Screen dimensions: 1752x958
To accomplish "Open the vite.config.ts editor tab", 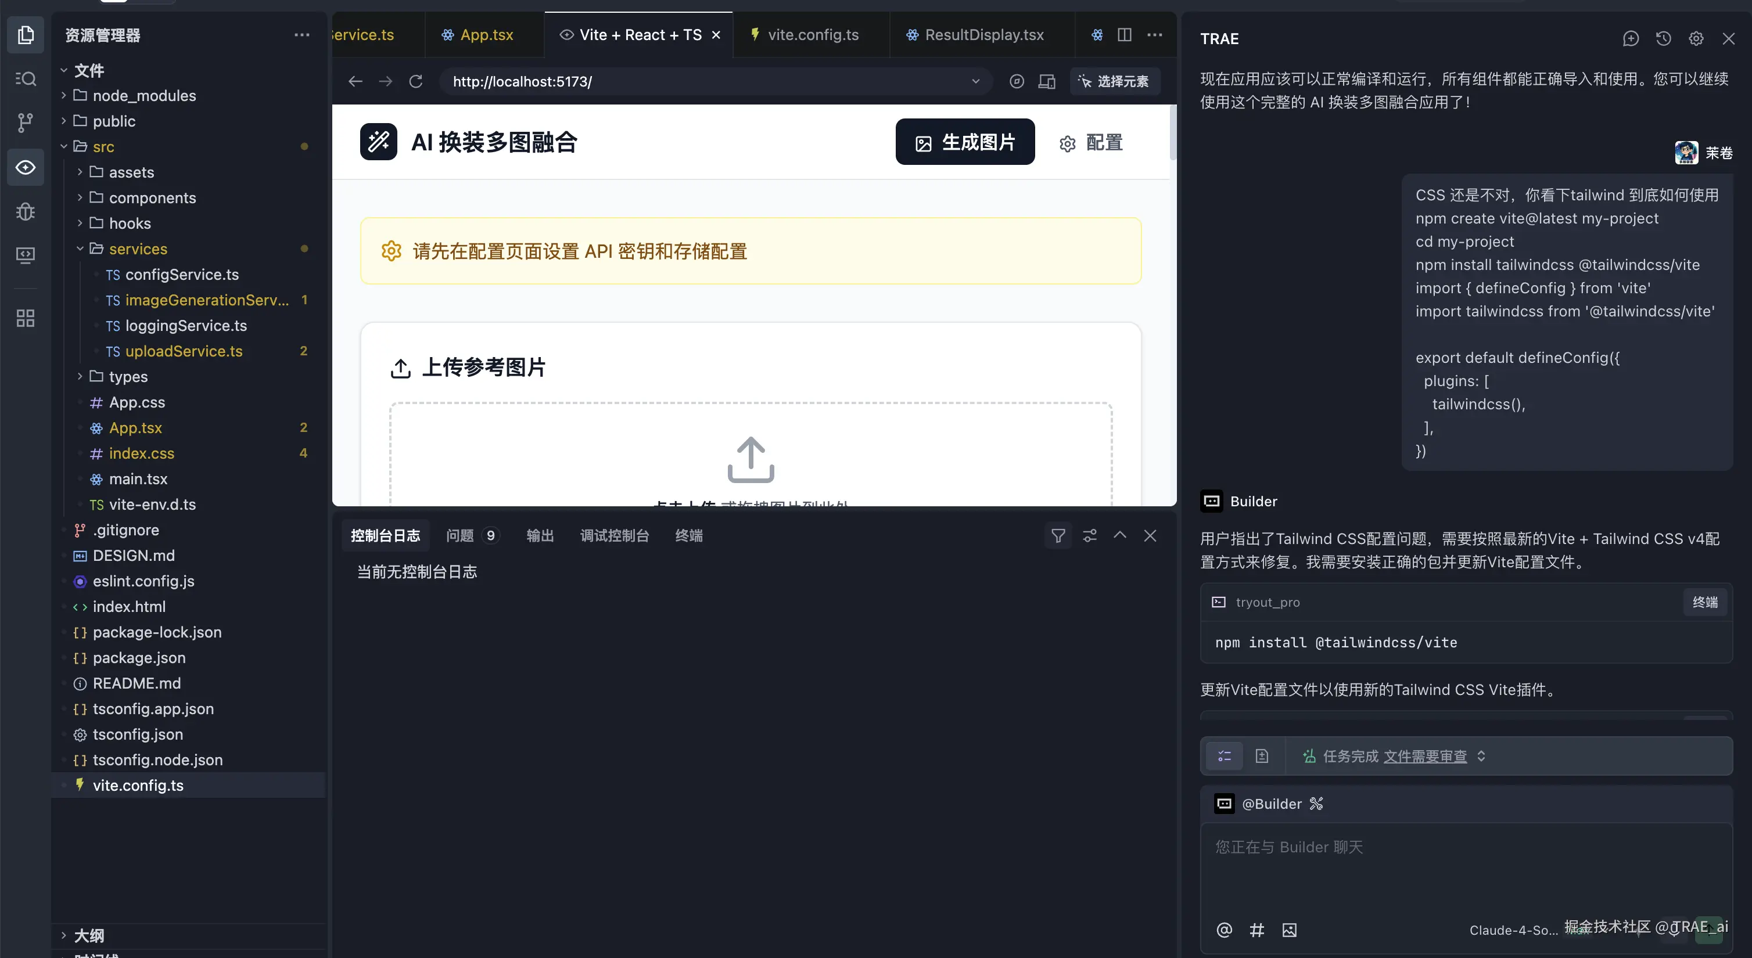I will (x=812, y=35).
